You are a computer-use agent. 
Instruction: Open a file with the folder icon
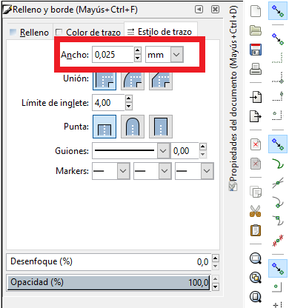pos(256,30)
